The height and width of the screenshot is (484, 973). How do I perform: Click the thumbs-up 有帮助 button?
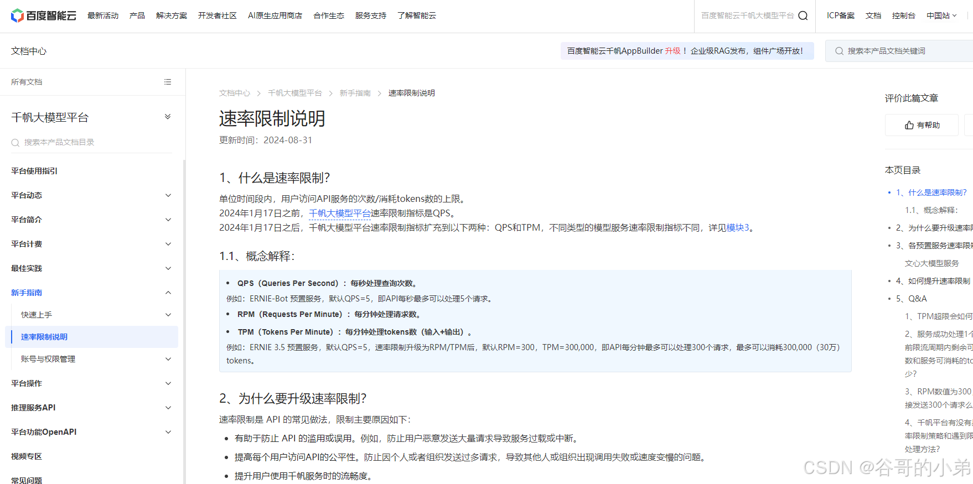pyautogui.click(x=922, y=125)
